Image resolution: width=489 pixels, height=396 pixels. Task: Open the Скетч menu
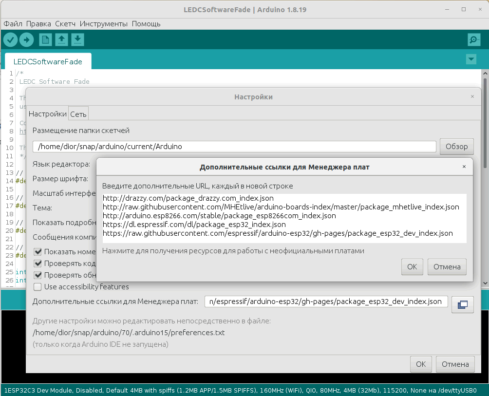click(65, 24)
